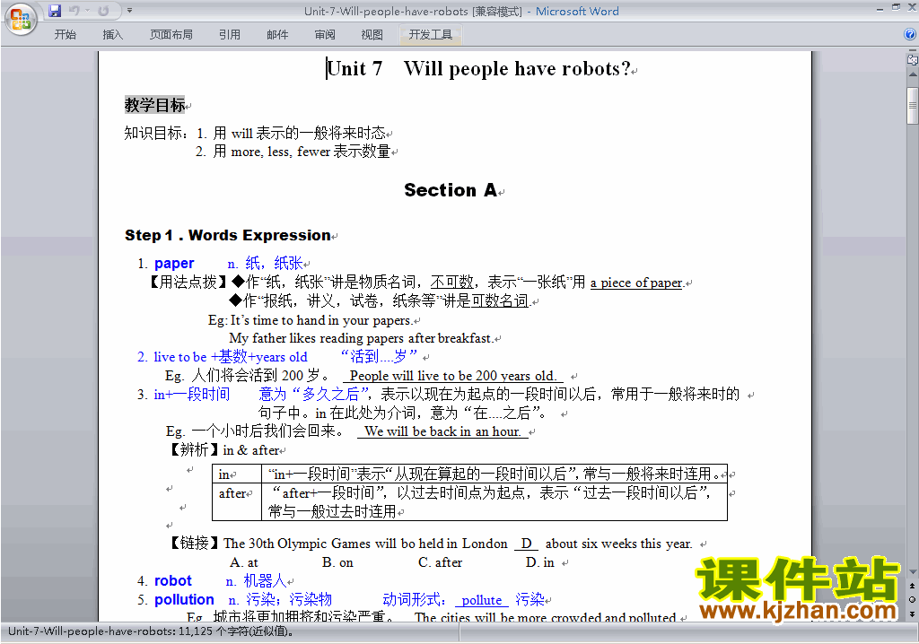Click the vertical scrollbar up arrow
The height and width of the screenshot is (644, 919).
click(x=913, y=75)
